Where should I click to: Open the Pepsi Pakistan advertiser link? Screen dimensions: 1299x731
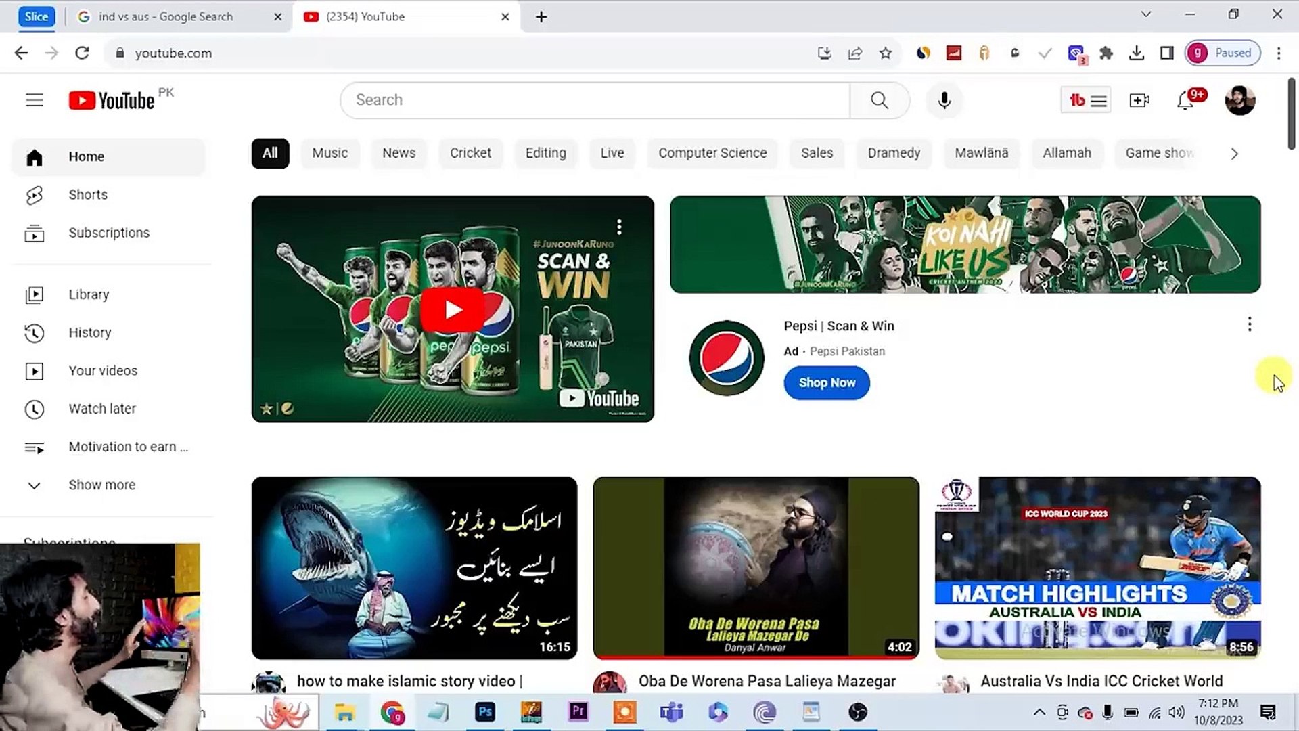847,351
